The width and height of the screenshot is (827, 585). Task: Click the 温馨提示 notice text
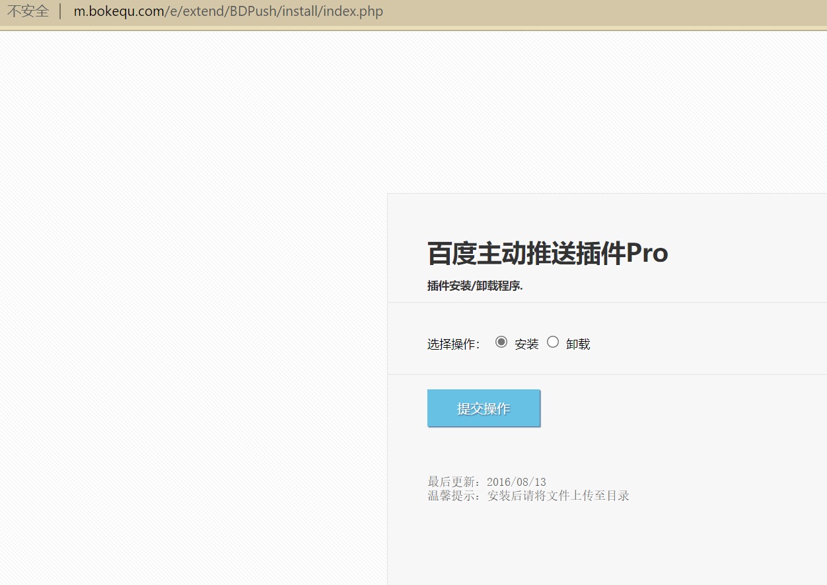tap(528, 496)
